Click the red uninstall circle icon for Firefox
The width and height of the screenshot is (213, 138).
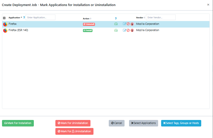point(128,24)
